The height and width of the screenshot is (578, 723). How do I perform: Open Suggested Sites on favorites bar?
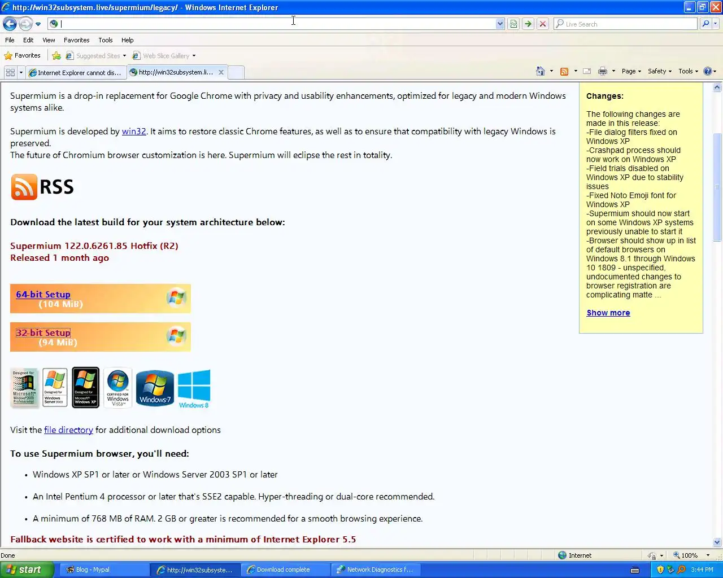[x=95, y=55]
